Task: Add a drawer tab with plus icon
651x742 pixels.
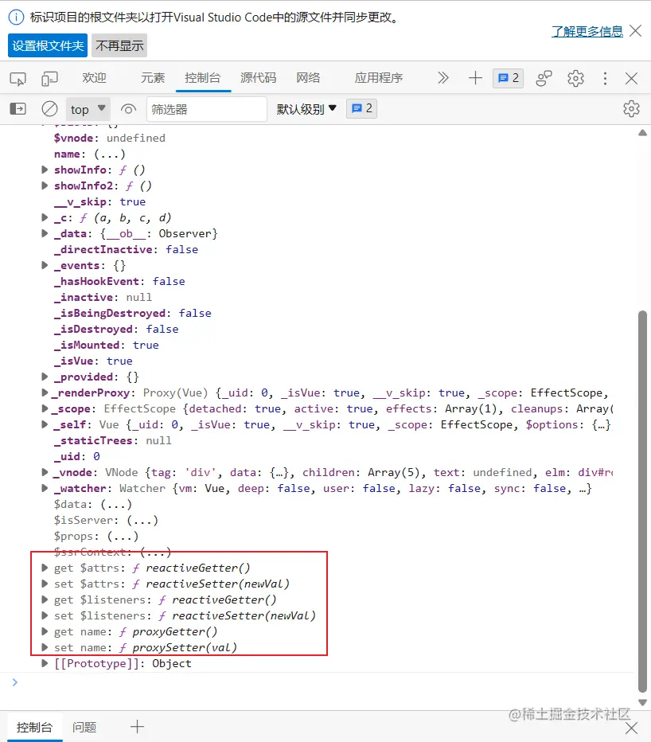Action: pos(137,726)
